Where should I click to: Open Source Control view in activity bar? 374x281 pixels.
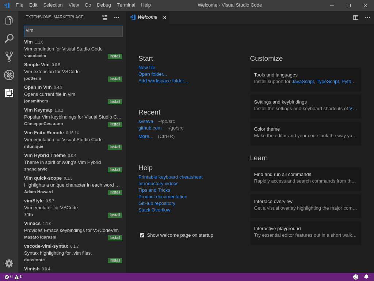tap(9, 57)
